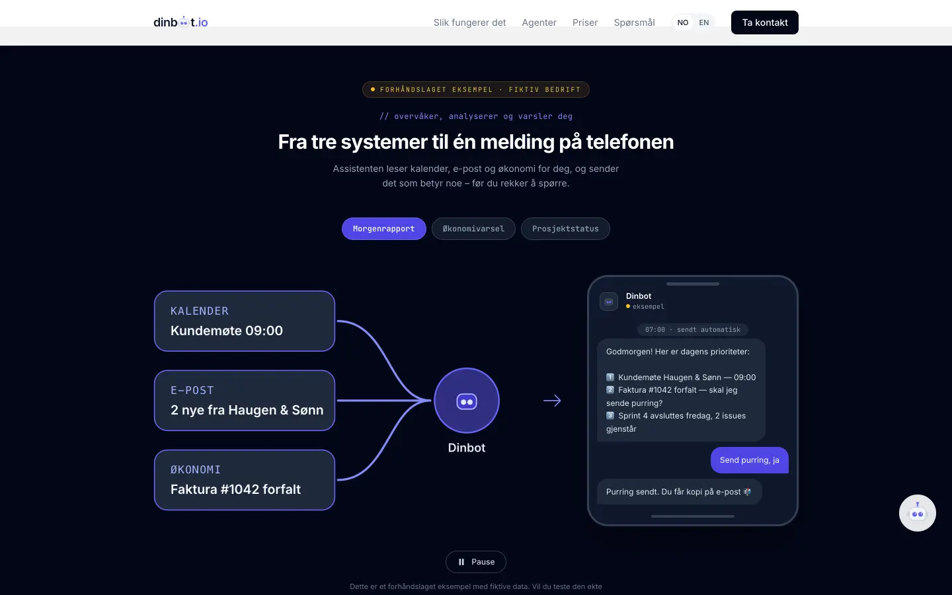The image size is (952, 595).
Task: Open the dinbot.io logo home link
Action: [180, 22]
